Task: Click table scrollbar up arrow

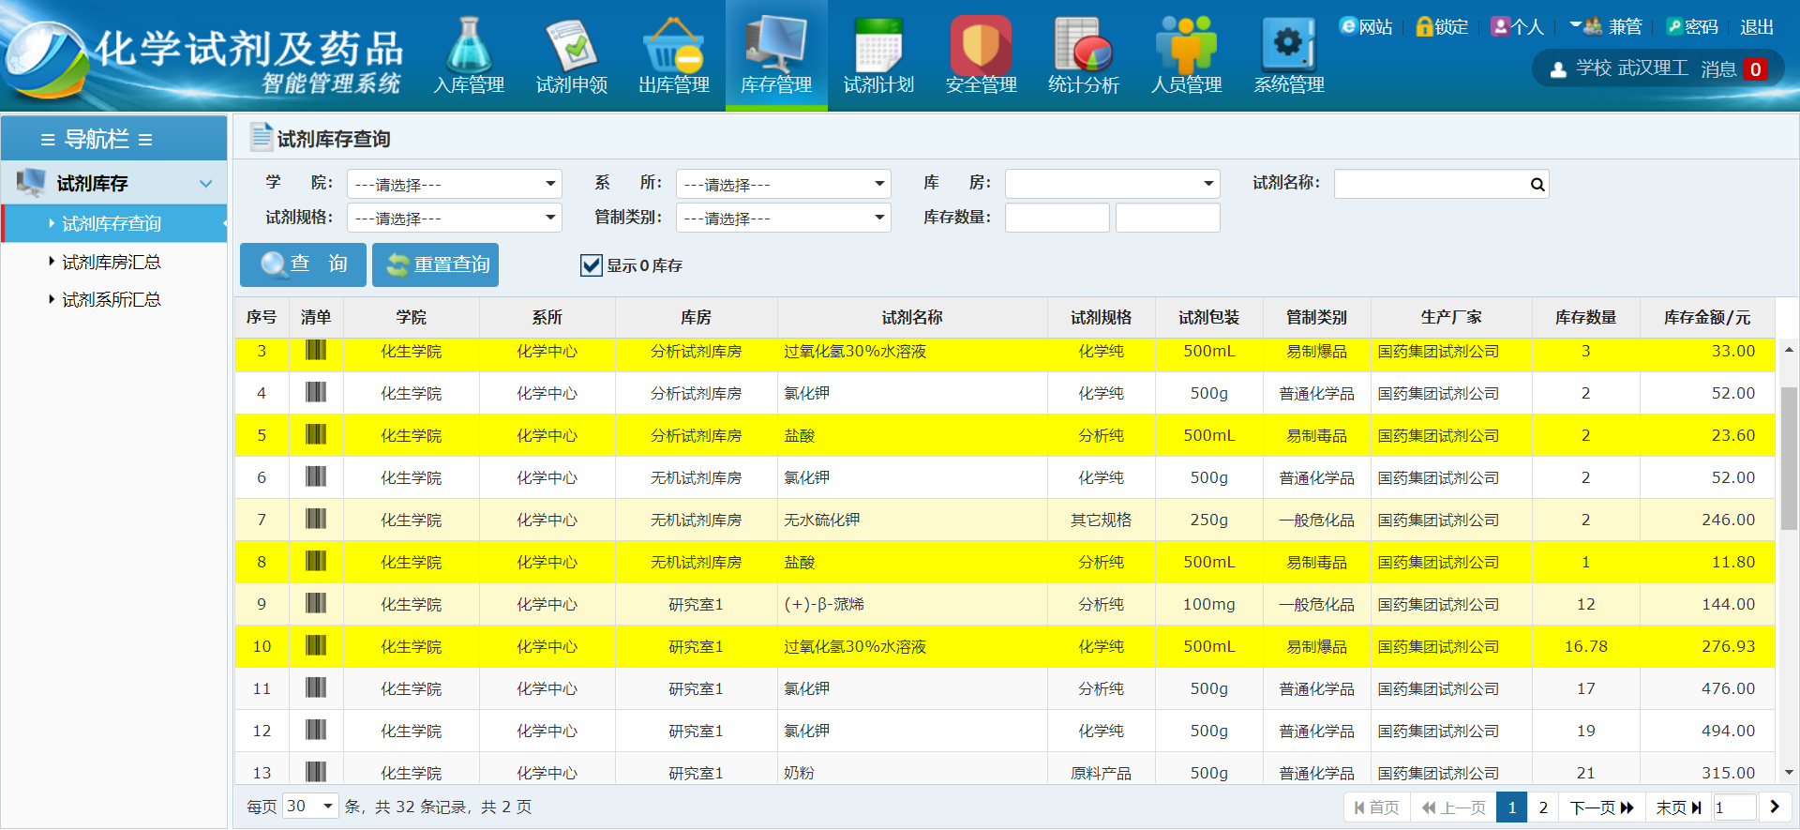Action: click(x=1789, y=349)
